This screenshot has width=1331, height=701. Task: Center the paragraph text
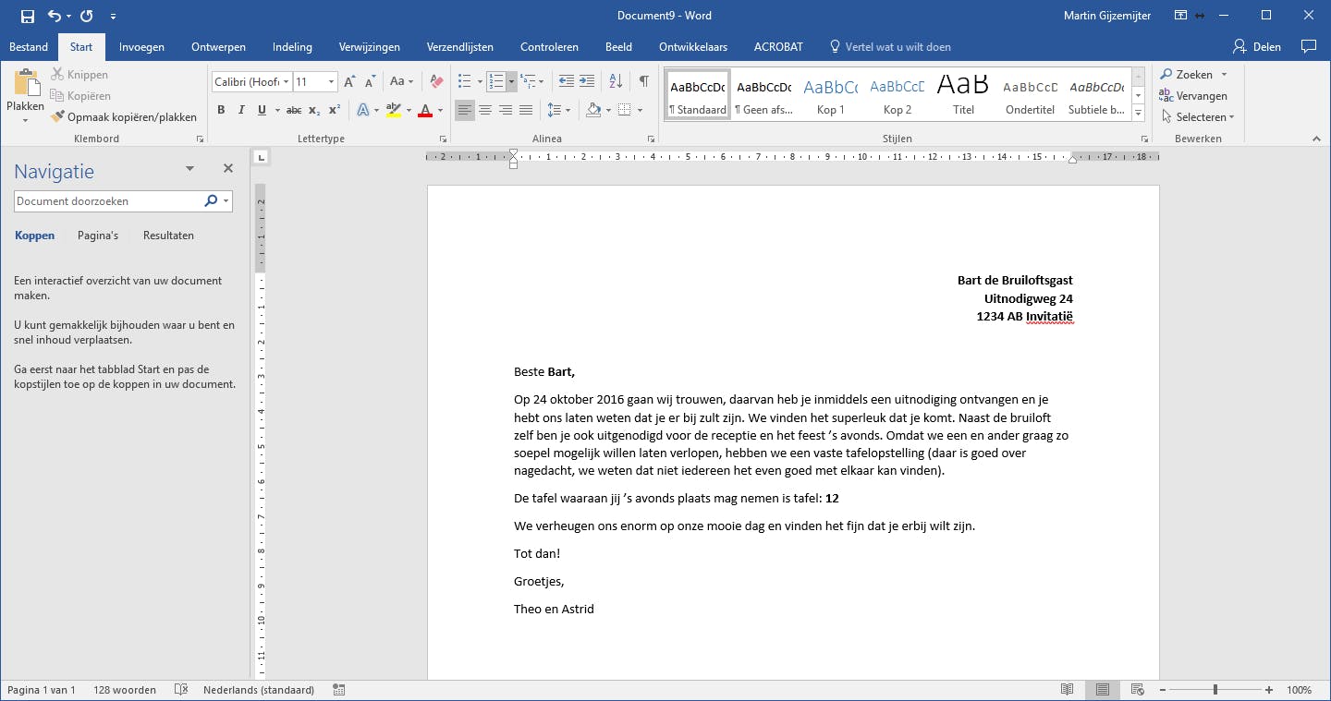pos(485,111)
